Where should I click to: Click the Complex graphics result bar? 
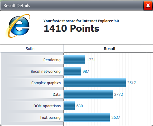[x=95, y=83]
